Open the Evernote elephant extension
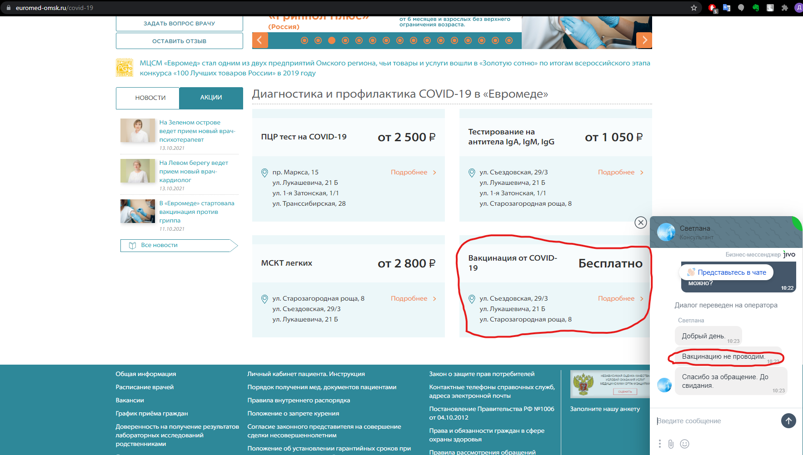 pyautogui.click(x=756, y=8)
